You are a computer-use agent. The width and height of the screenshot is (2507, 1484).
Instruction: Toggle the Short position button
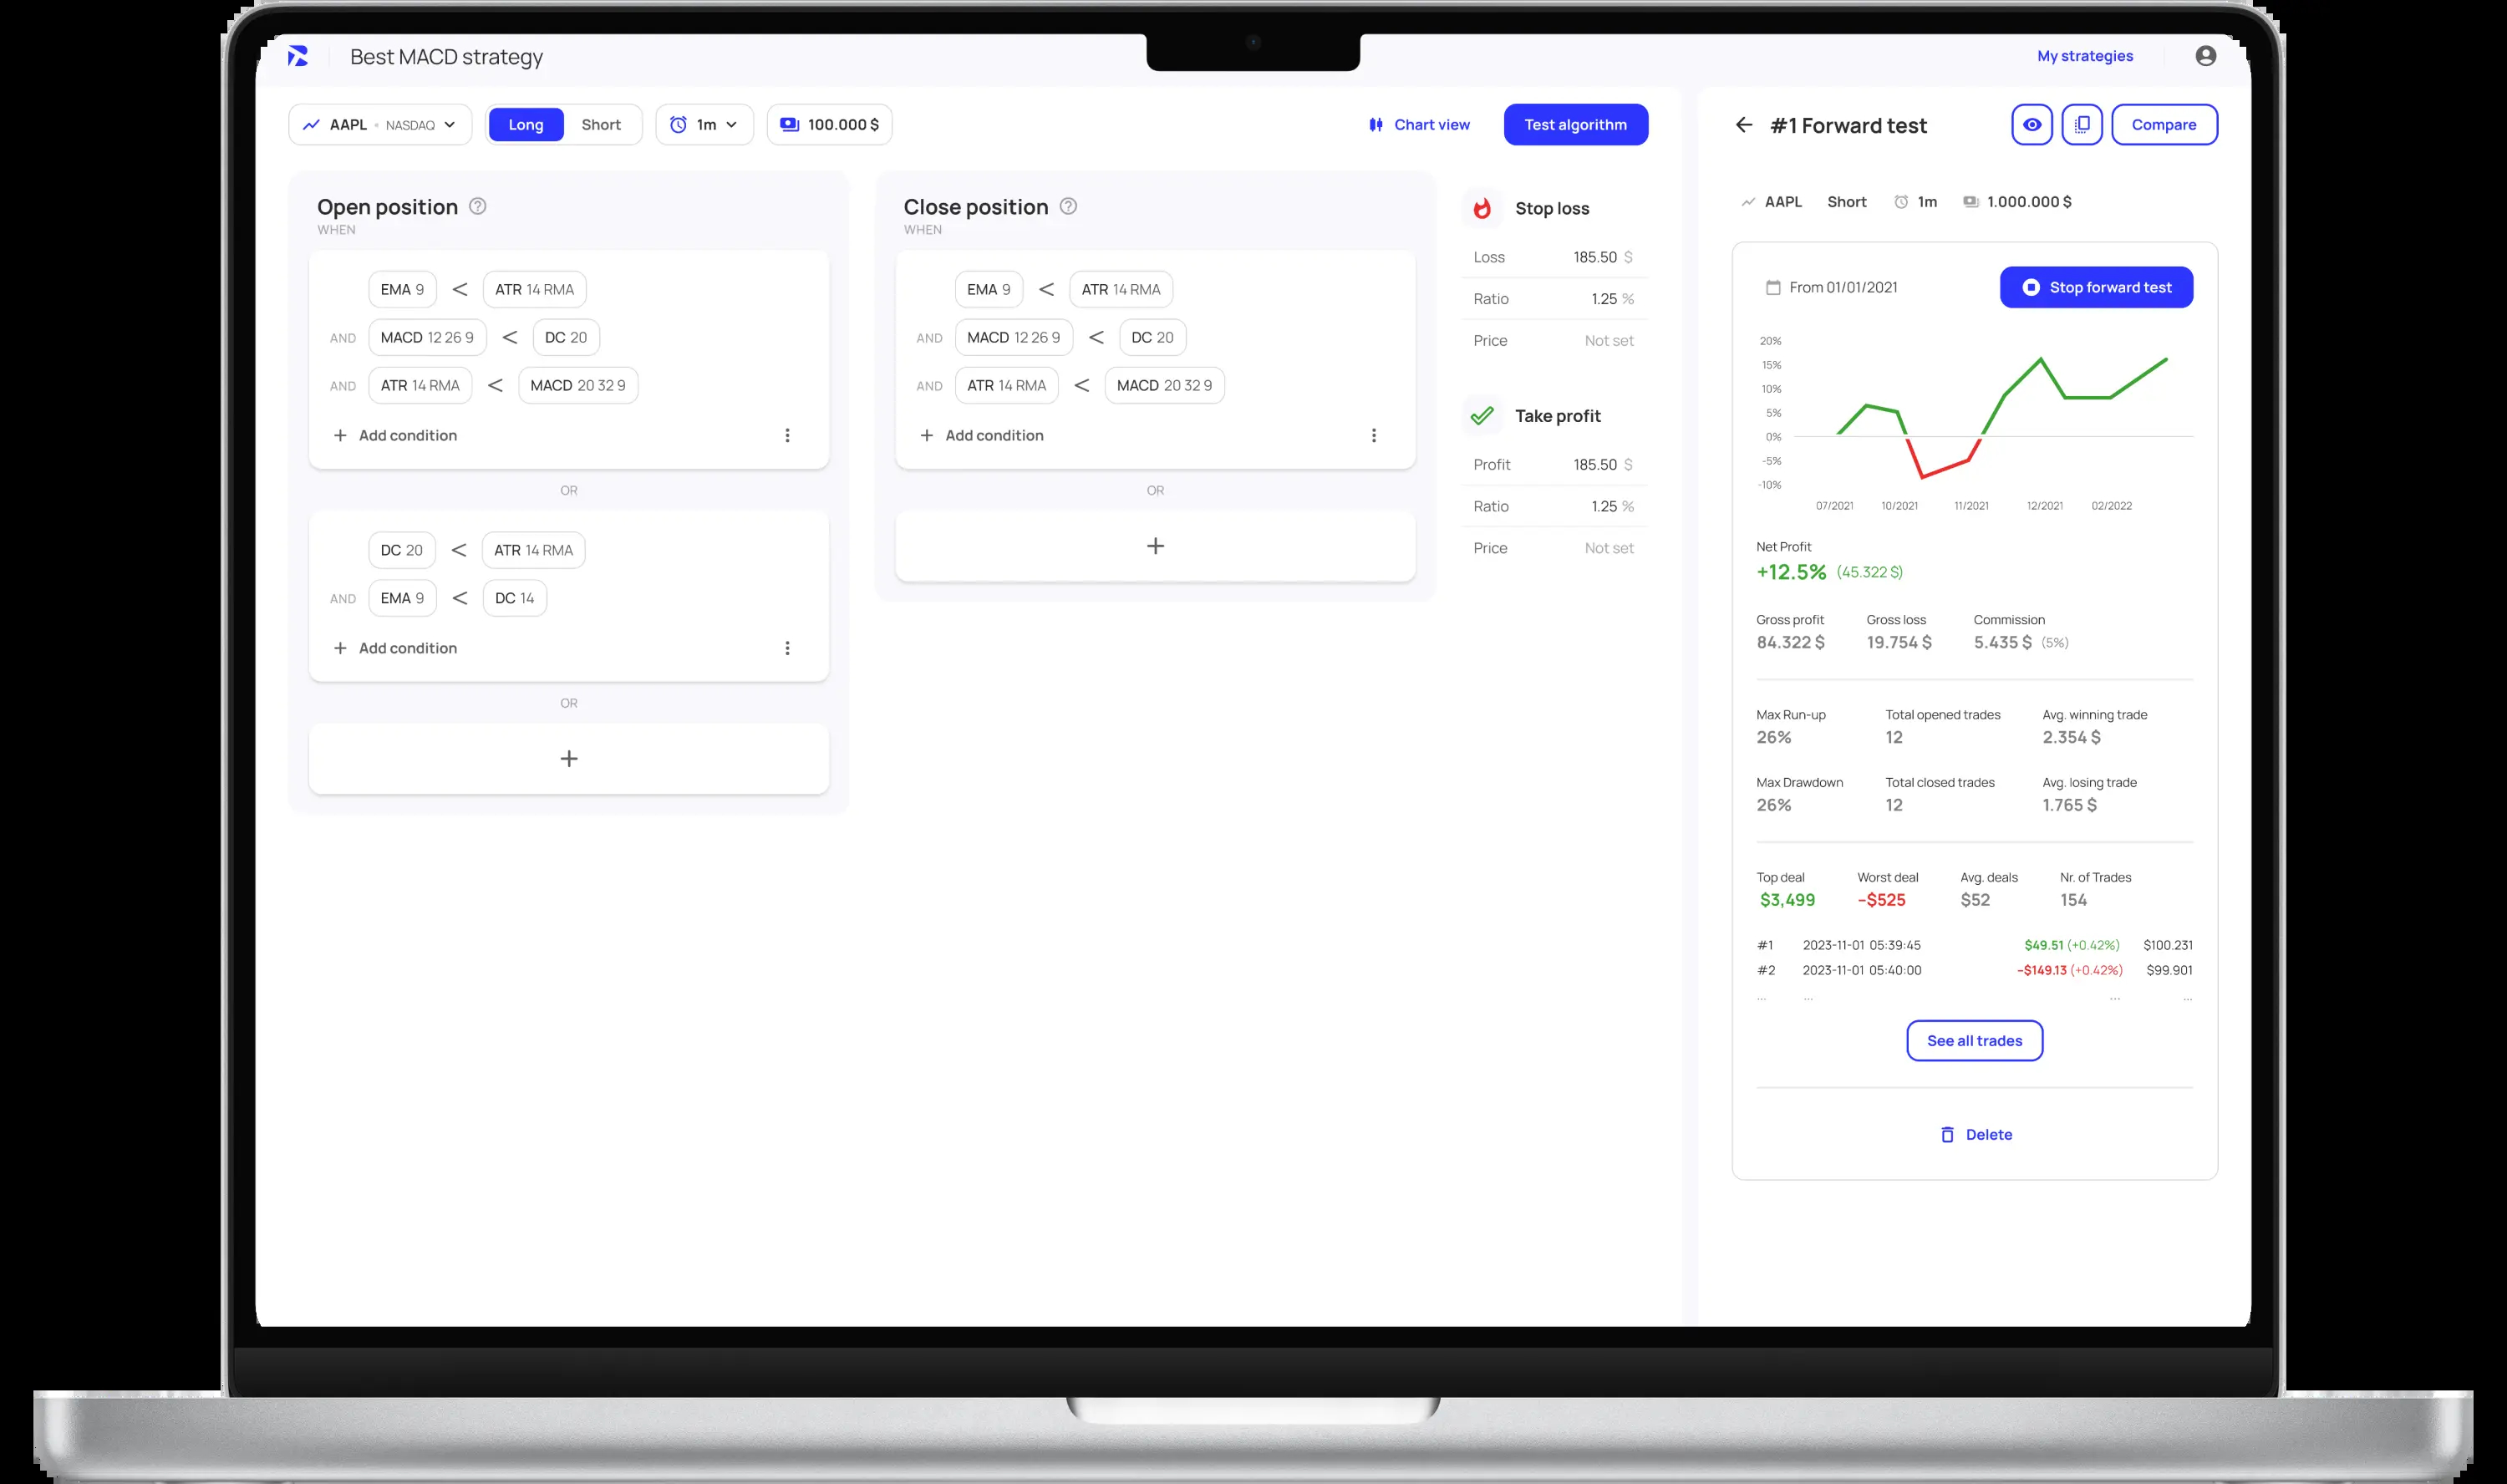601,124
